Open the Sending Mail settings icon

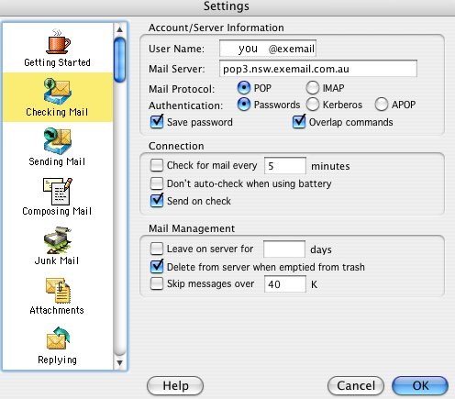[x=58, y=140]
